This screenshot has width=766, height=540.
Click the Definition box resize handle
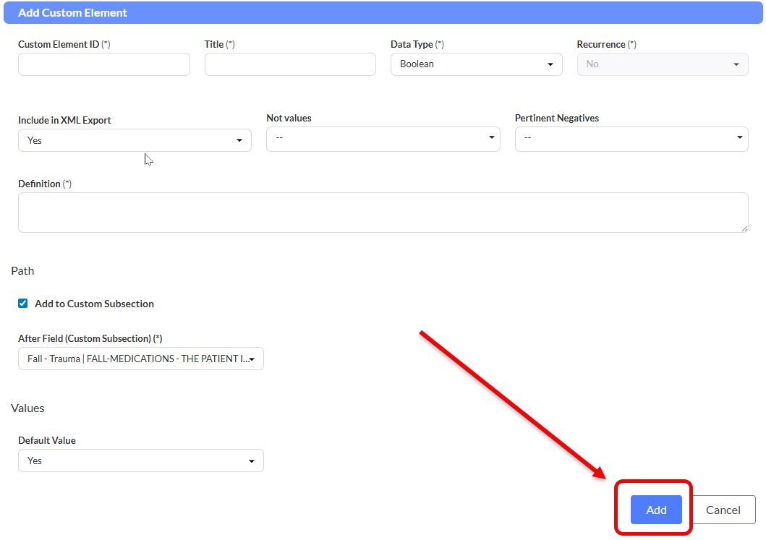tap(744, 228)
